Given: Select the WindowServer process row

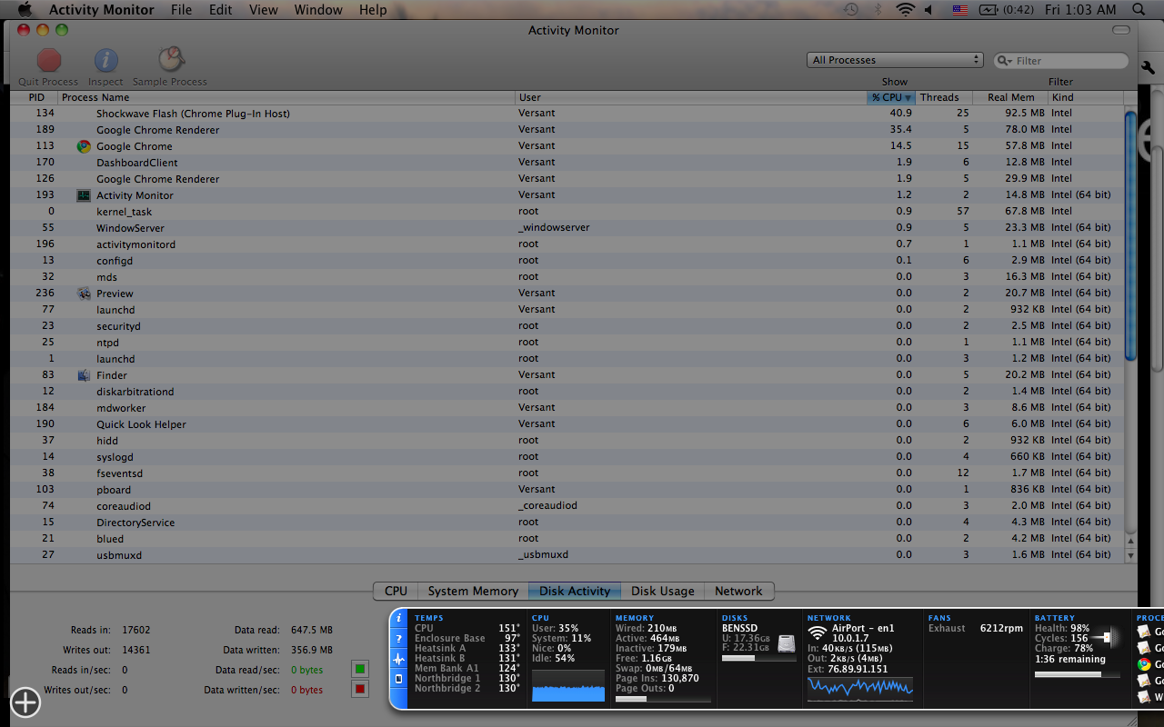Looking at the screenshot, I should [567, 228].
